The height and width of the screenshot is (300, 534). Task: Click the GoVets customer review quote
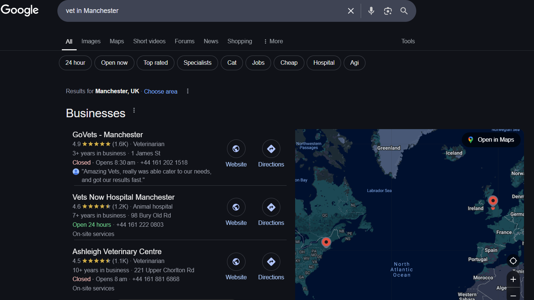[x=147, y=176]
